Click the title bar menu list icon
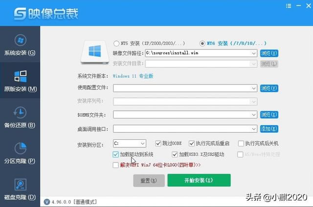Image resolution: width=313 pixels, height=207 pixels. coord(289,6)
